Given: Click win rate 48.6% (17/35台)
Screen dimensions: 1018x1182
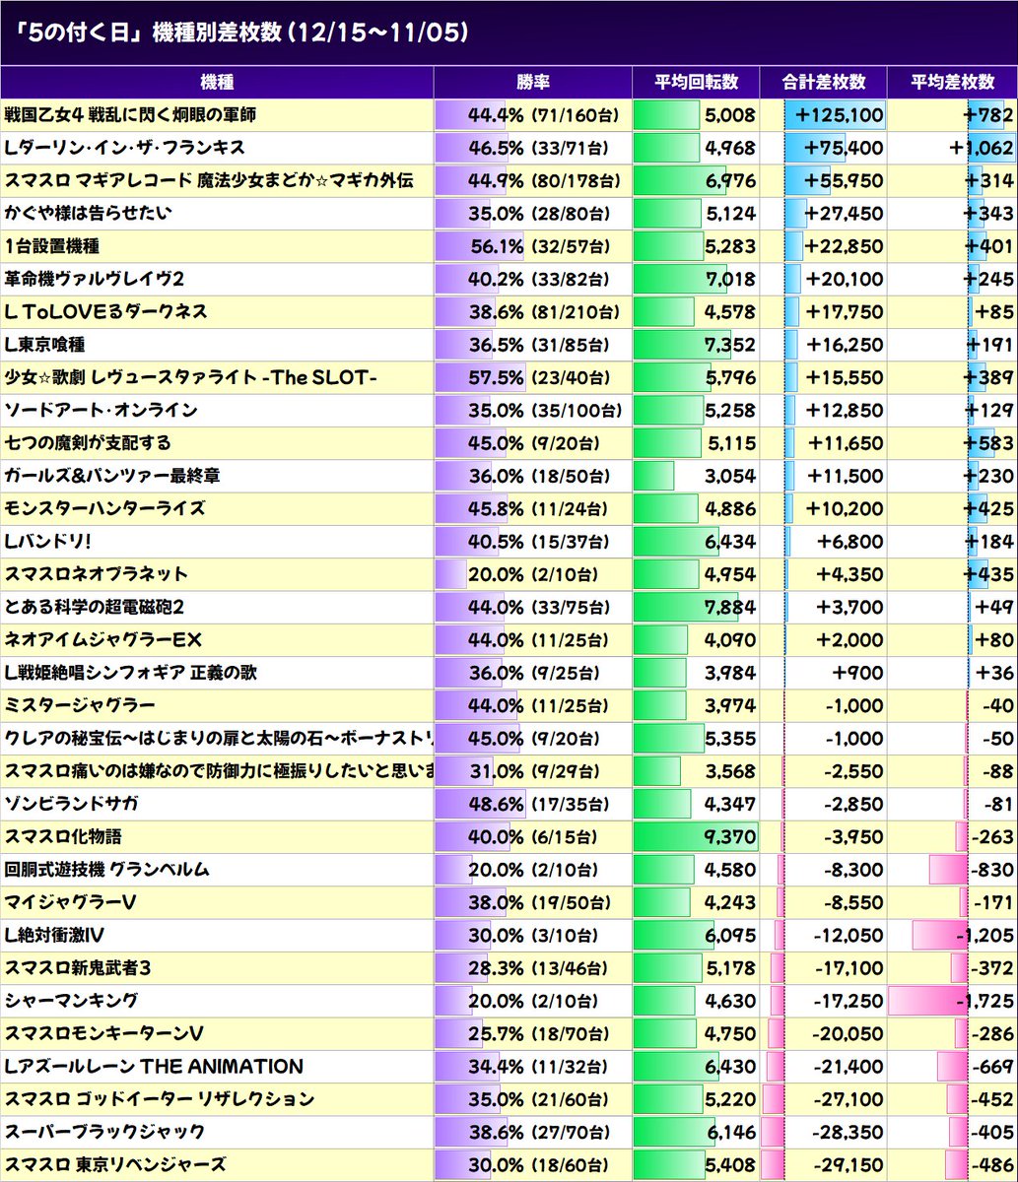Looking at the screenshot, I should (x=539, y=806).
